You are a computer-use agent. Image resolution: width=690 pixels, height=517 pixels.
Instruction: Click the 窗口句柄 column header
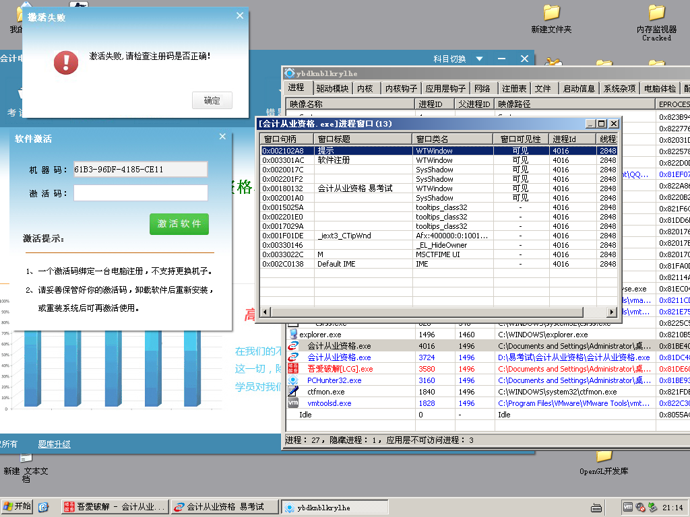(x=287, y=139)
